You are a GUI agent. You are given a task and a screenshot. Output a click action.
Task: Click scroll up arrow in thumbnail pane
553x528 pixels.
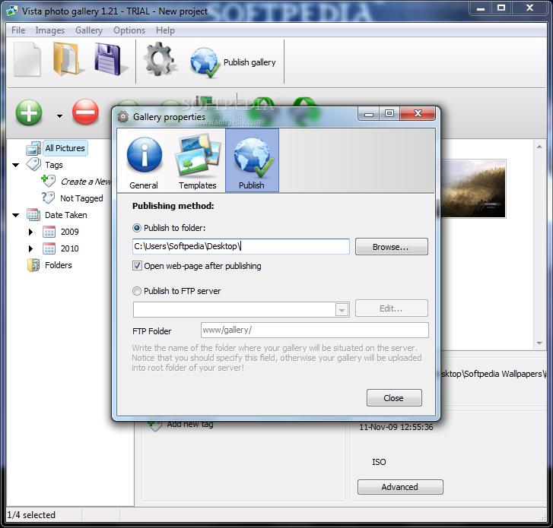coord(539,147)
